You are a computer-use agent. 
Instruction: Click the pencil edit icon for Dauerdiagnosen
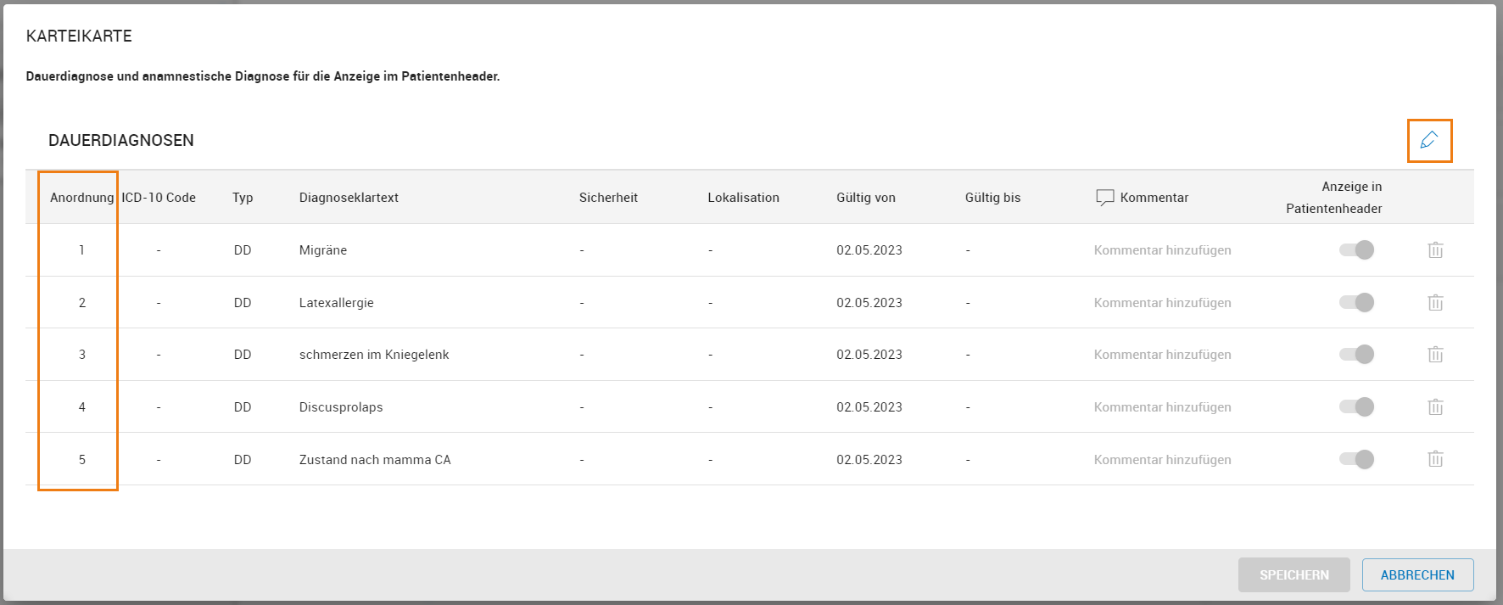1429,140
